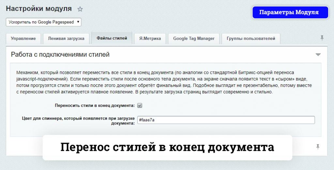This screenshot has height=170, width=334.
Task: Click the pin icon beside the tab row
Action: (322, 38)
